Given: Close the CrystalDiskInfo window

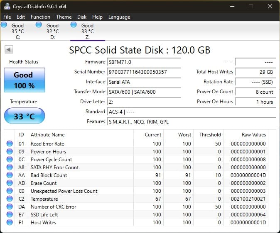Looking at the screenshot, I should tap(270, 6).
